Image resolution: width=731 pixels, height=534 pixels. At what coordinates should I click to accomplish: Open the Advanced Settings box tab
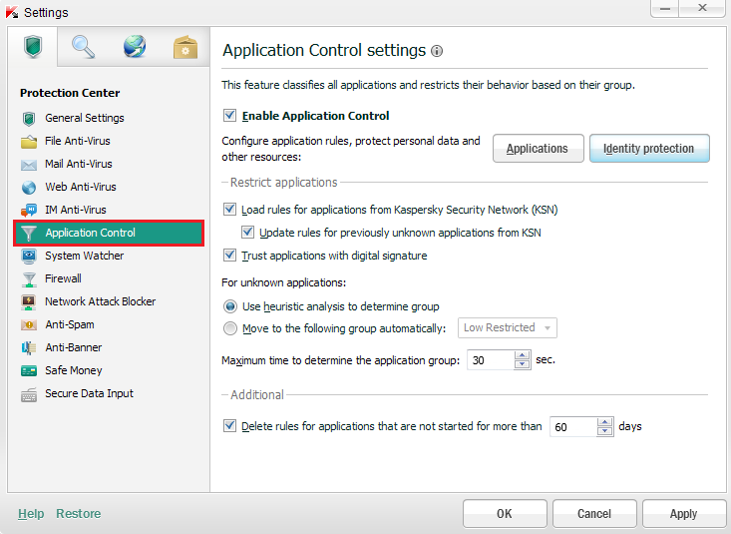[185, 47]
